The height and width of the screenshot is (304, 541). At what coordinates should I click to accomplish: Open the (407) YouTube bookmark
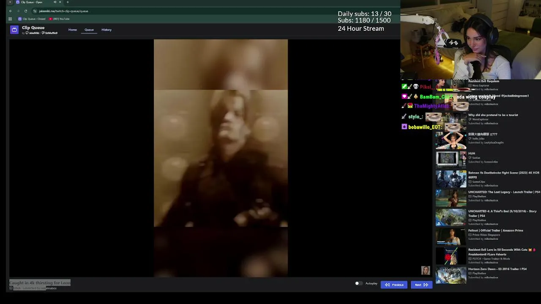tap(59, 19)
